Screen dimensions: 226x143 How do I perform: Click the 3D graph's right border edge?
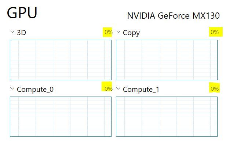point(111,60)
